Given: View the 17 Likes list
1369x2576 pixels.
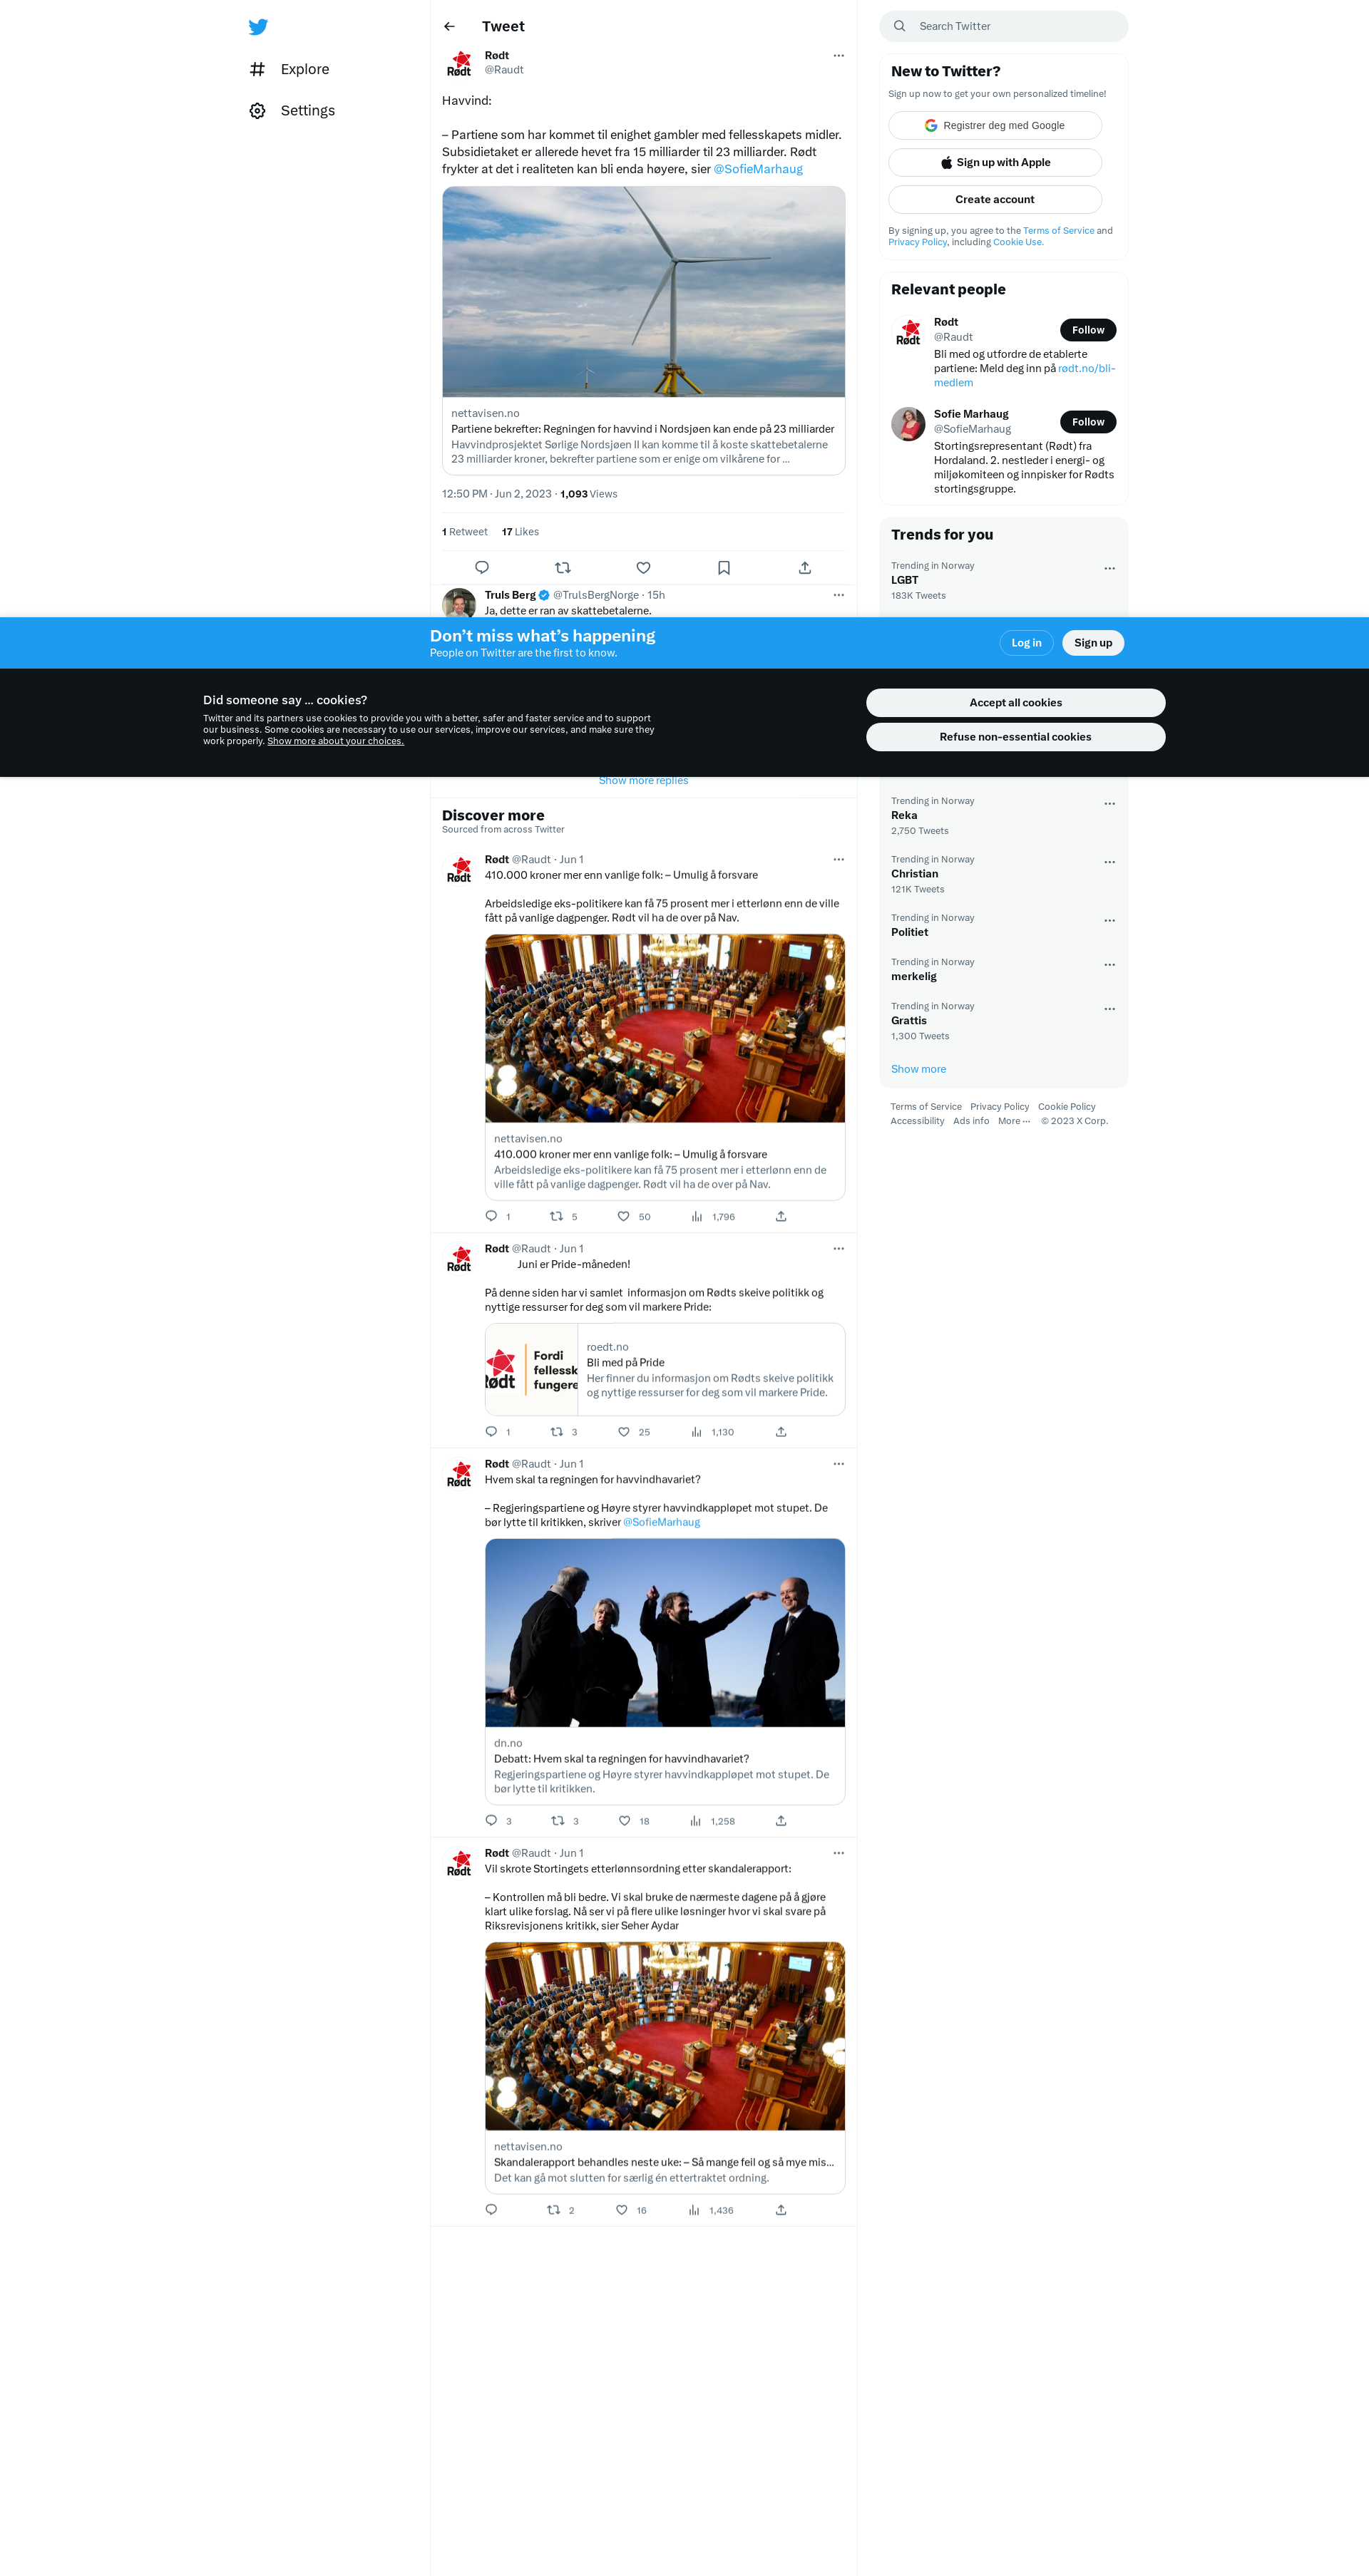Looking at the screenshot, I should (x=520, y=532).
